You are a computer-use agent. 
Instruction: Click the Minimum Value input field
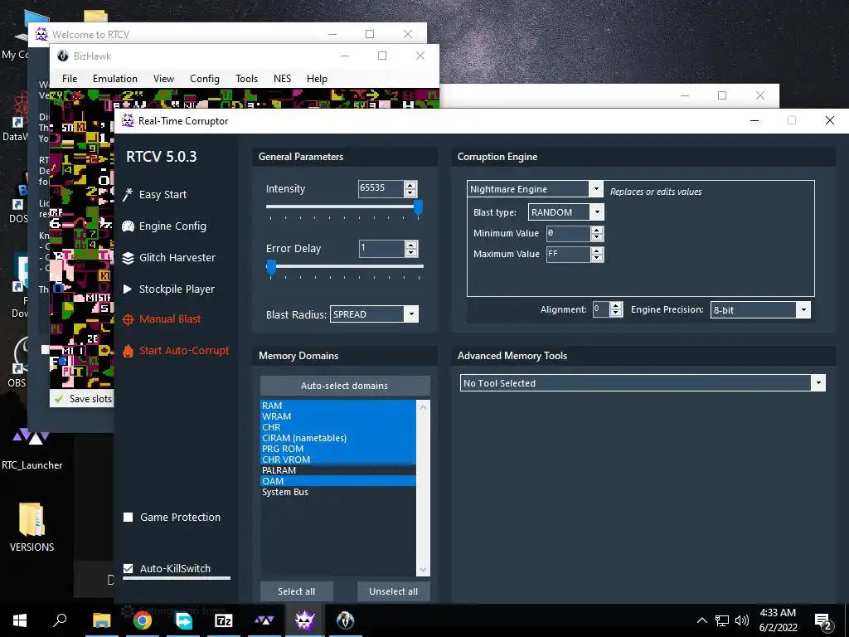tap(568, 233)
